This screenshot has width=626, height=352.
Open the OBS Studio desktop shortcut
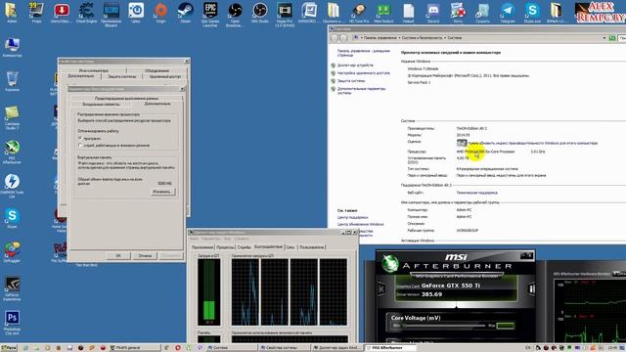[260, 12]
